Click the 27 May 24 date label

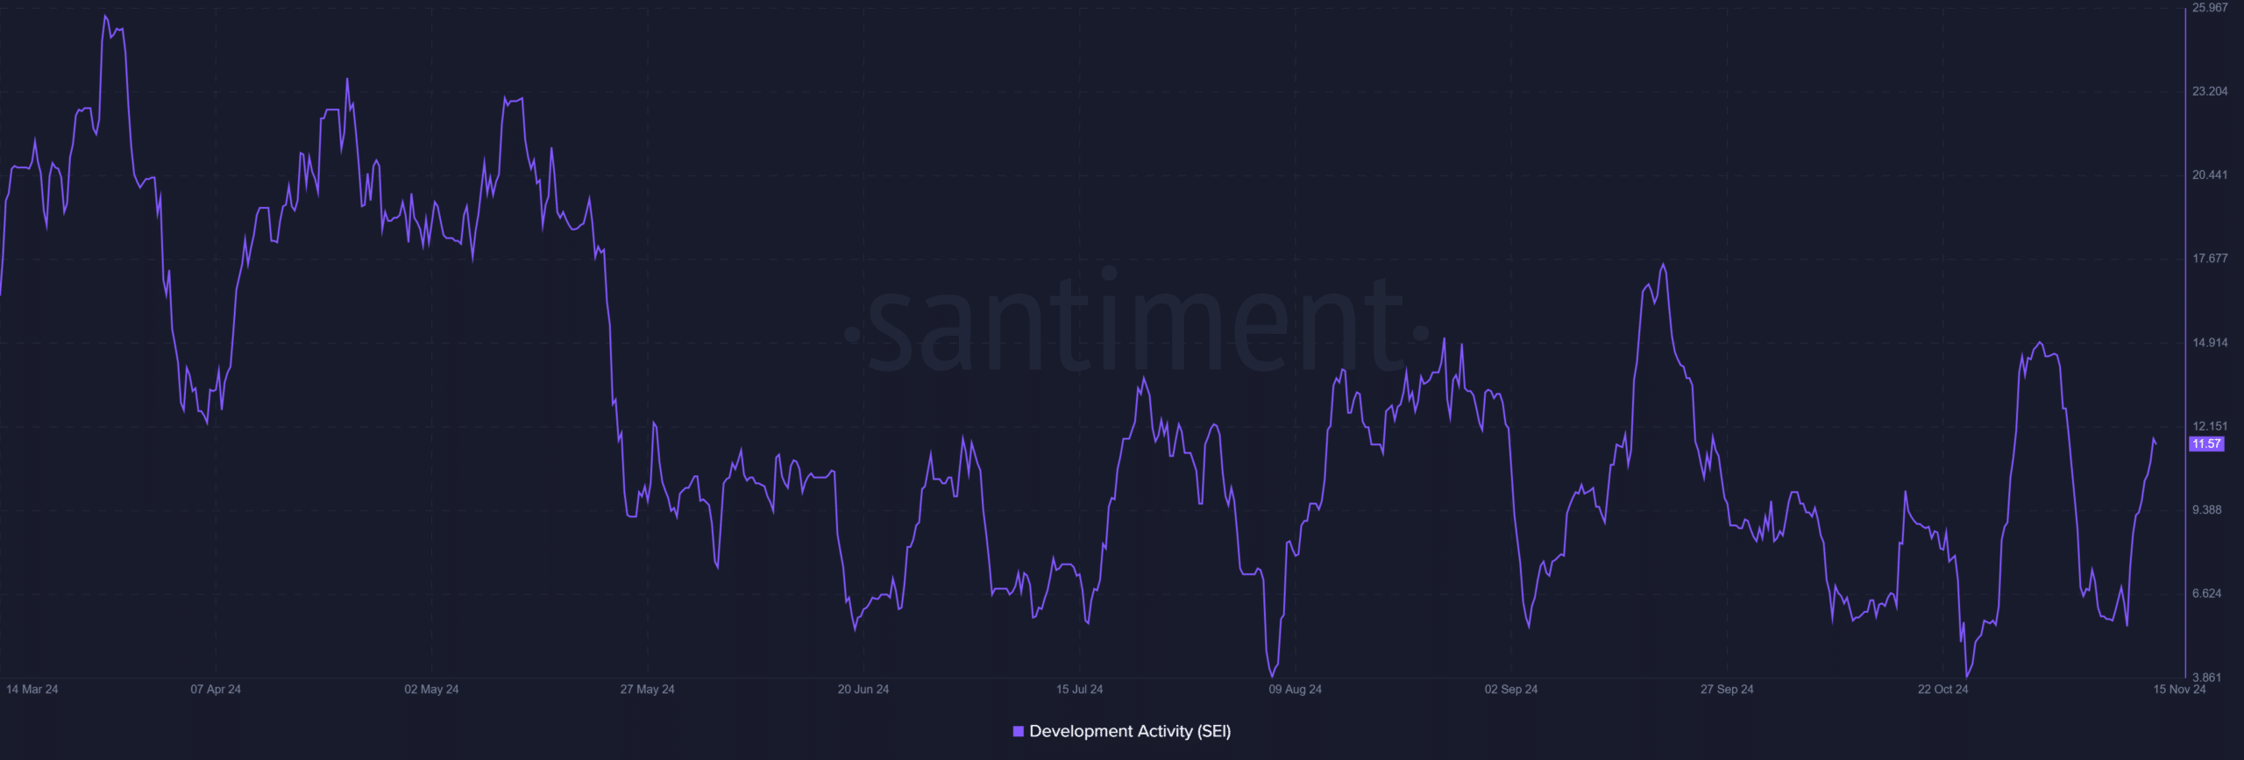[x=647, y=689]
